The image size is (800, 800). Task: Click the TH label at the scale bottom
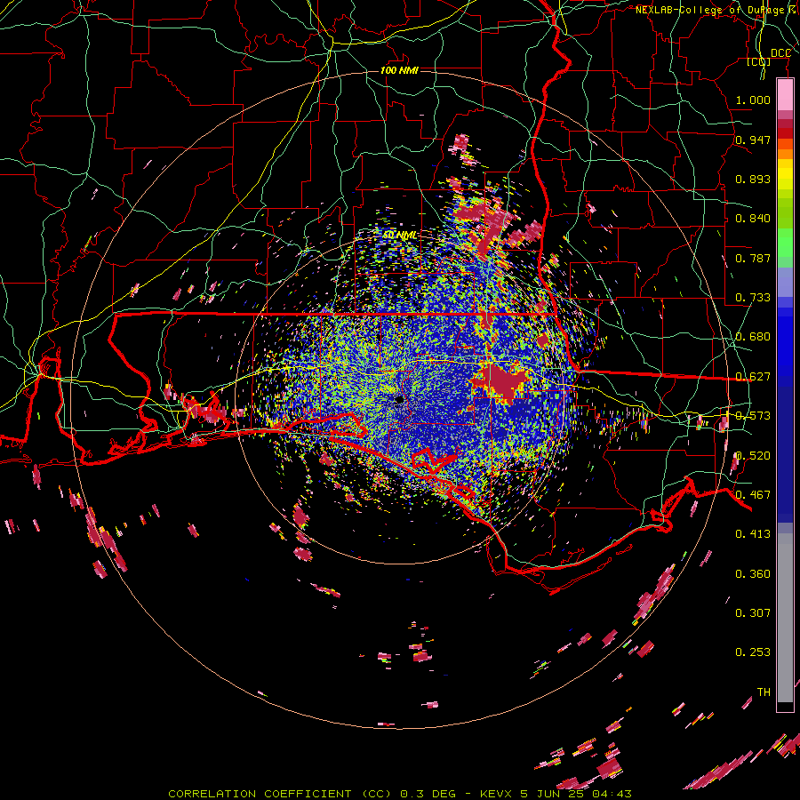point(764,692)
